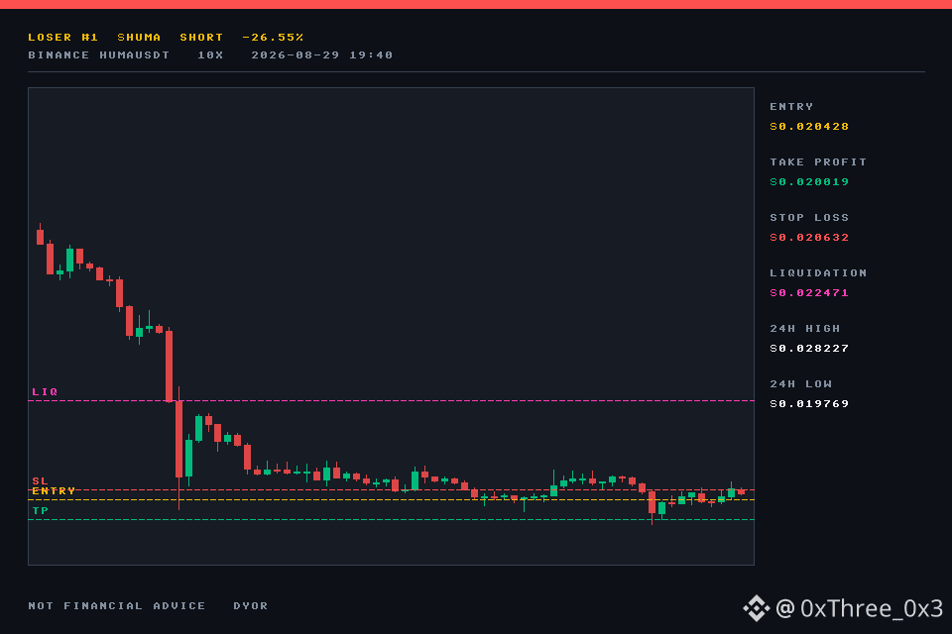Click the BINANCE HUMAUSDT pair text

coord(99,55)
